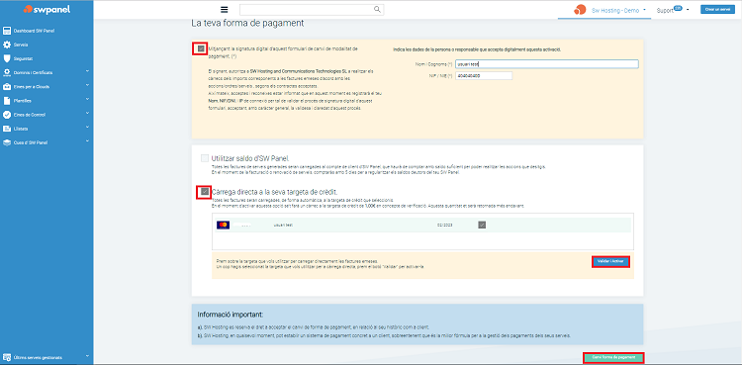Click the Plantilles document icon
742x365 pixels.
pyautogui.click(x=7, y=101)
